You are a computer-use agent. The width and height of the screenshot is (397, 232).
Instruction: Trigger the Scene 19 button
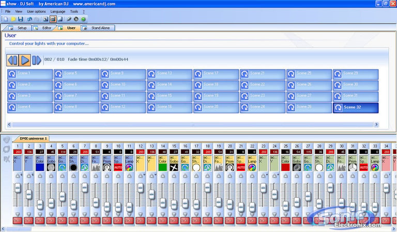point(216,97)
